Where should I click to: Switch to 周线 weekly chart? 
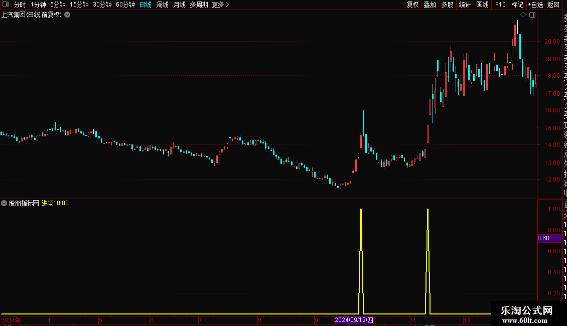coord(163,5)
